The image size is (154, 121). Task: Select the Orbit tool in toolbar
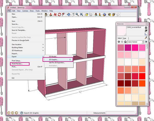tap(69, 15)
